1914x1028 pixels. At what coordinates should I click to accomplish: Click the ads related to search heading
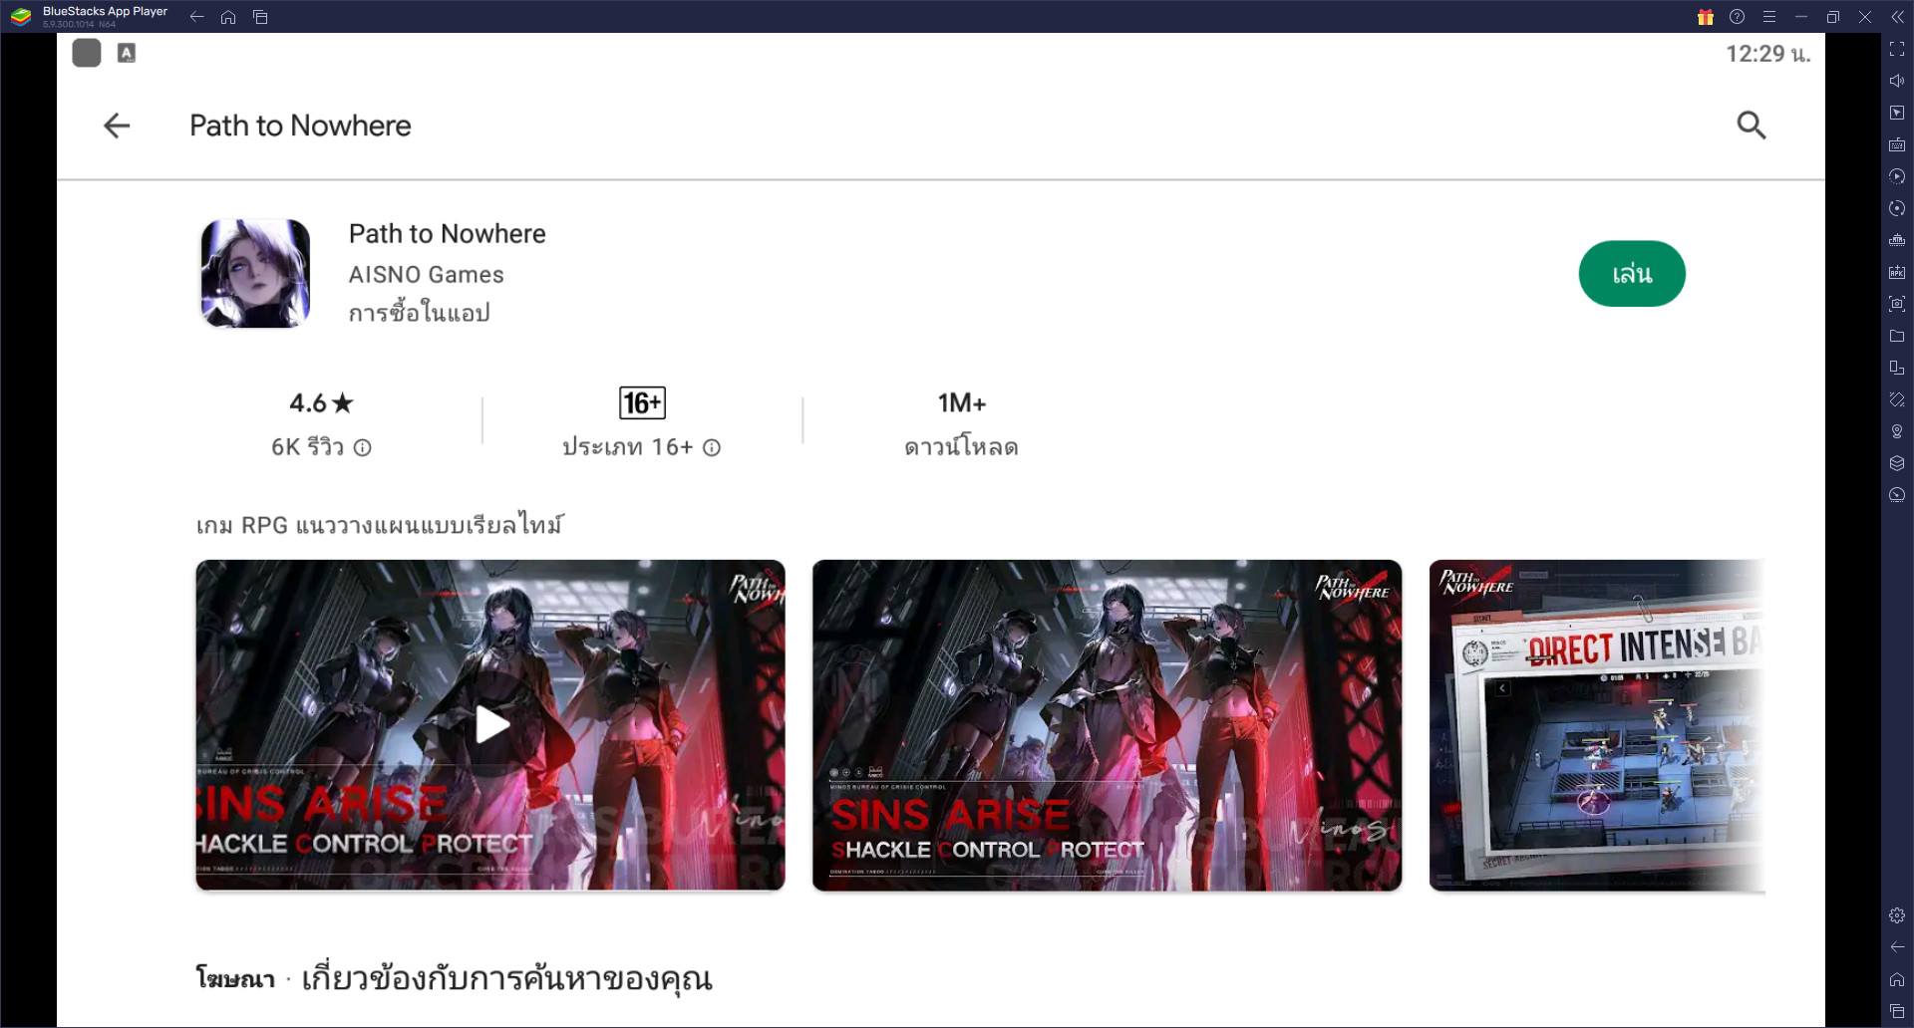454,978
